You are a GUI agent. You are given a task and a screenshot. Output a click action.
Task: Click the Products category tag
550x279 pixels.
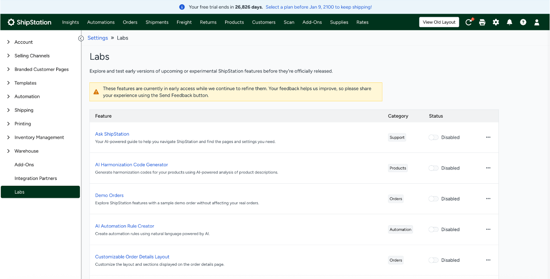(398, 168)
